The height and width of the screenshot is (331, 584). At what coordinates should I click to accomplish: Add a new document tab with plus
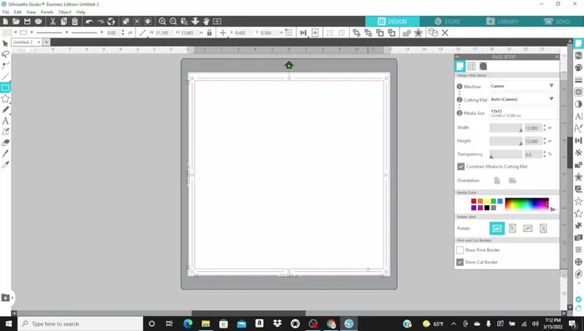click(x=47, y=43)
